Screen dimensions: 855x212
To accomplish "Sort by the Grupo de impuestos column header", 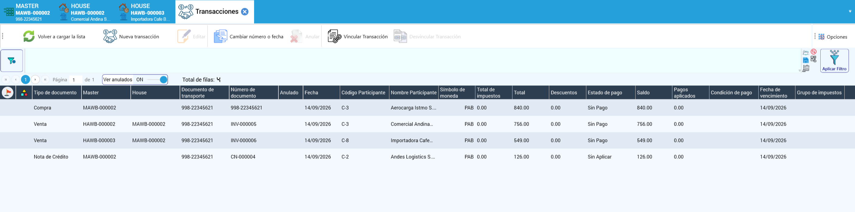I will (820, 93).
